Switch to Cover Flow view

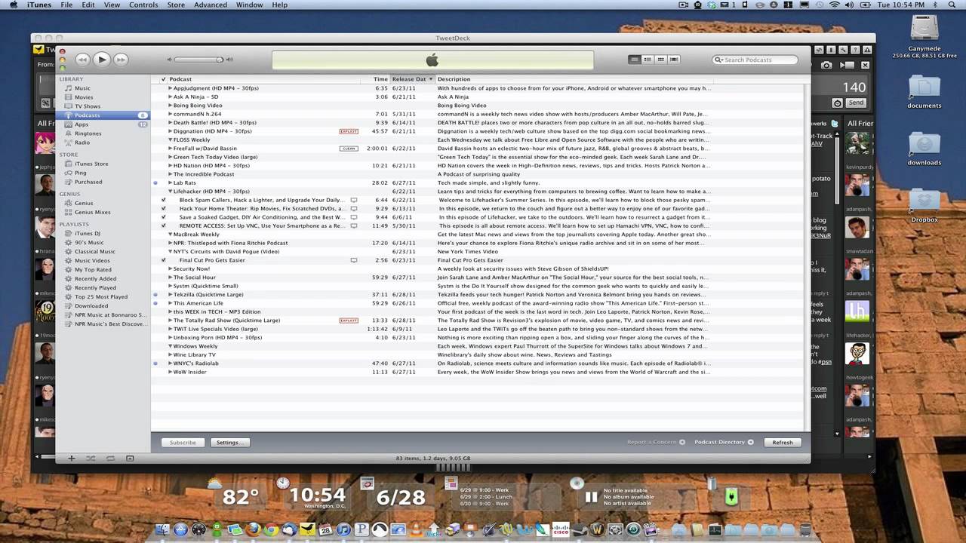click(x=674, y=60)
